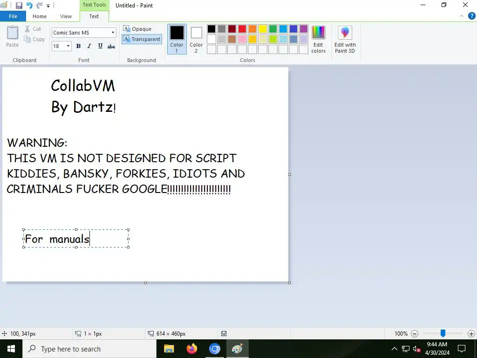477x358 pixels.
Task: Pick the pink color swatch
Action: tap(242, 39)
